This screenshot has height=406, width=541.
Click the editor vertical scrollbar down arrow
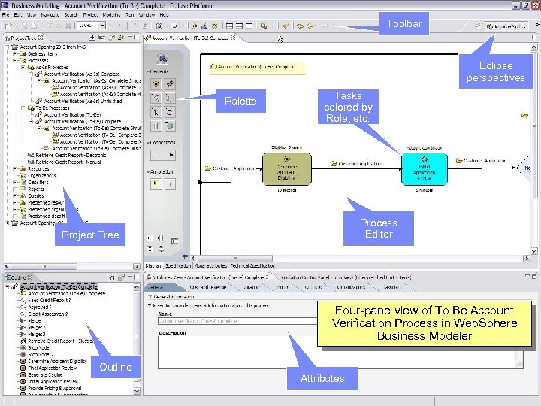tap(533, 251)
